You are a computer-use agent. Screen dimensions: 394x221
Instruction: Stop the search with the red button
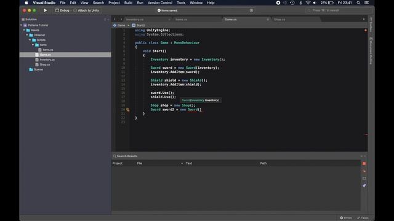click(x=364, y=164)
